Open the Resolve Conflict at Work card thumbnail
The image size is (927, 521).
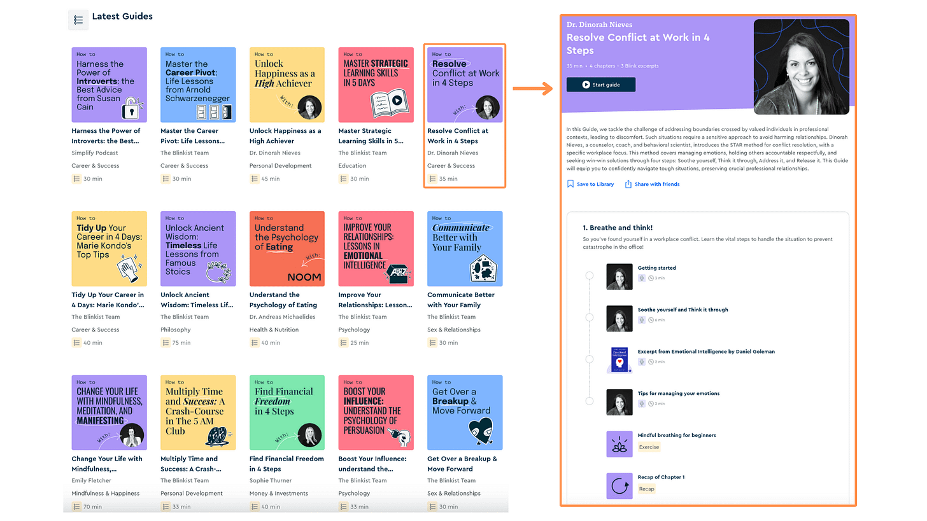[x=464, y=85]
